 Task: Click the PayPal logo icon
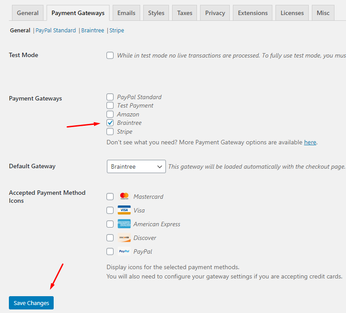pos(124,251)
